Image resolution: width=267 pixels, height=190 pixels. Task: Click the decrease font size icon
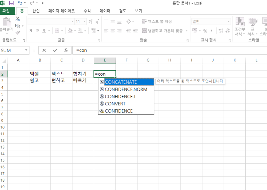(97, 21)
